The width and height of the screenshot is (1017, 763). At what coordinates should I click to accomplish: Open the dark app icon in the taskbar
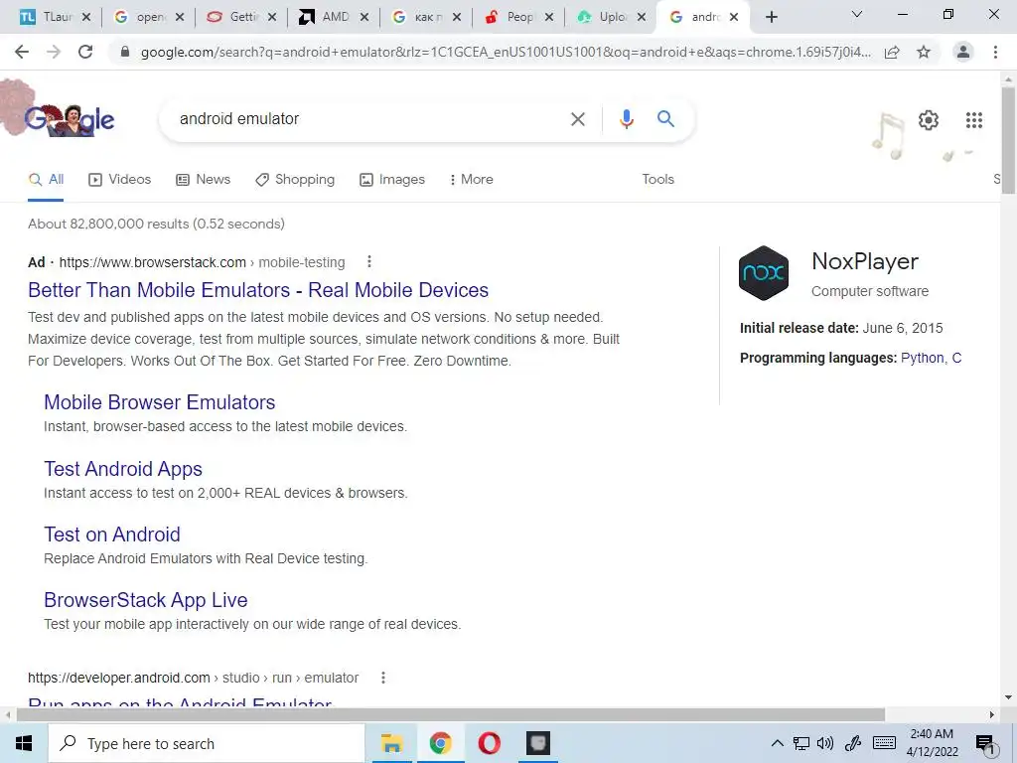tap(537, 743)
